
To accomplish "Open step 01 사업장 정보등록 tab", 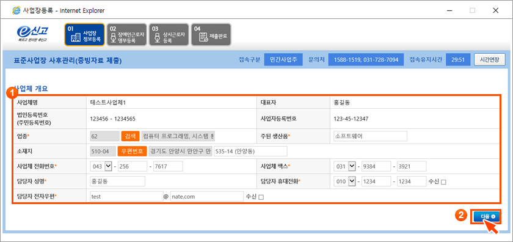I will pos(84,35).
